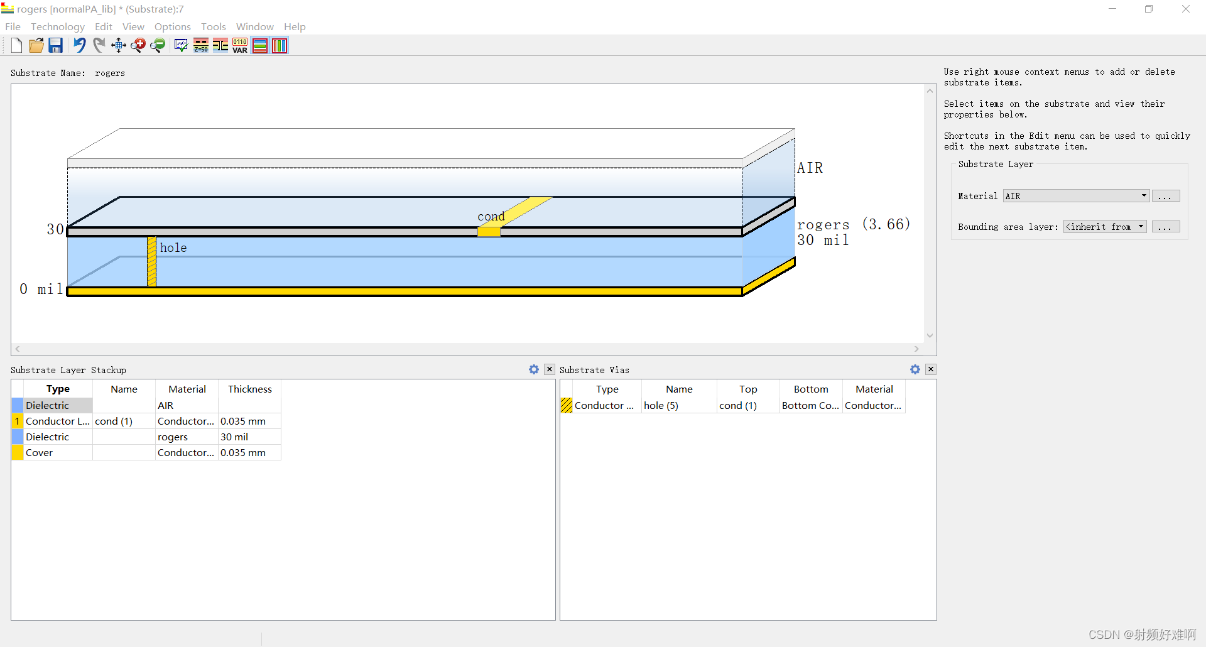
Task: Click the yellow swatch of the Cover row
Action: tap(18, 452)
